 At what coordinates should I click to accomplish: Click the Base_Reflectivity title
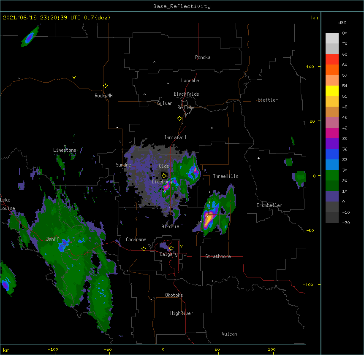pyautogui.click(x=182, y=6)
